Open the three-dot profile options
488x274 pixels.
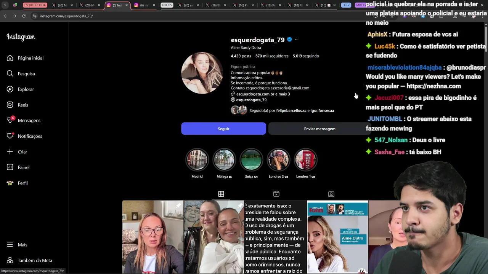[297, 39]
